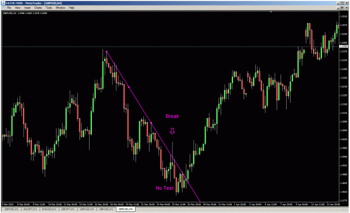Open the Tools menu
Image resolution: width=350 pixels, height=213 pixels.
[x=49, y=8]
